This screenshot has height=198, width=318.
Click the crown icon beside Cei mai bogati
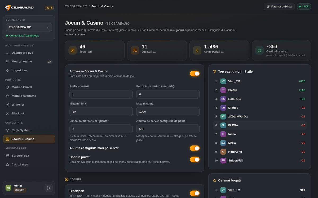click(215, 181)
